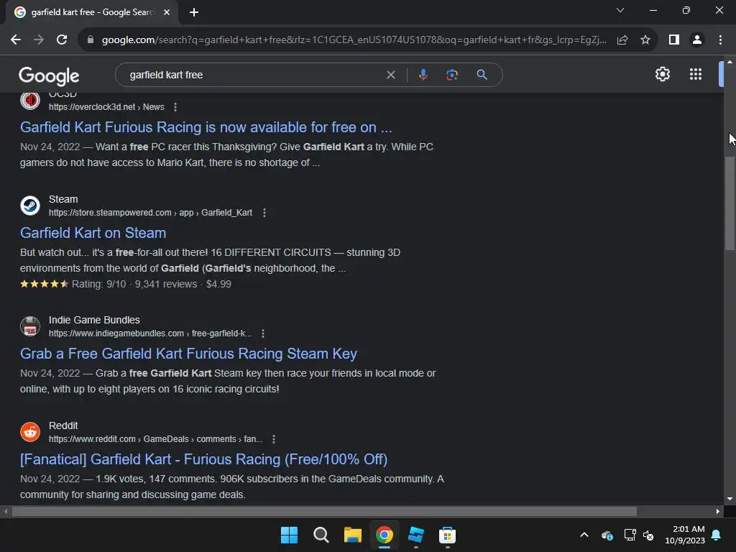Show hidden system tray icons
This screenshot has width=736, height=552.
pos(584,535)
